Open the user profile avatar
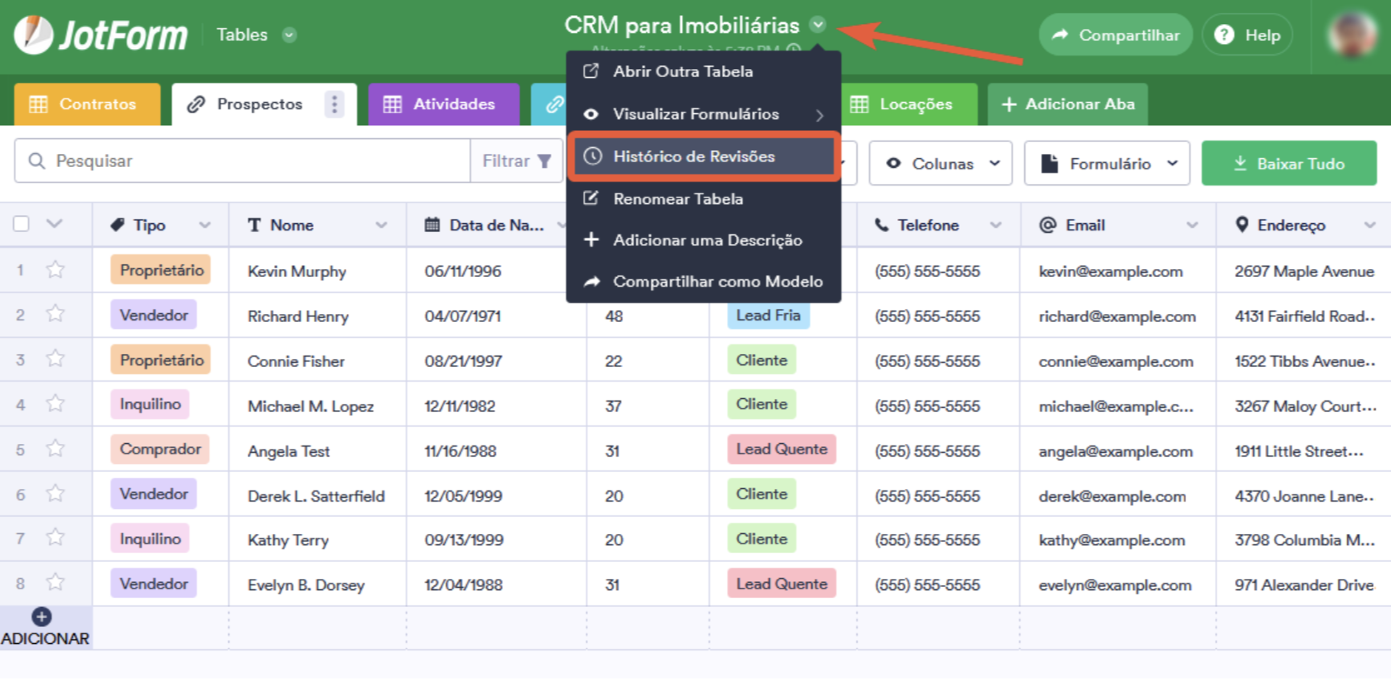The image size is (1391, 684). tap(1353, 35)
